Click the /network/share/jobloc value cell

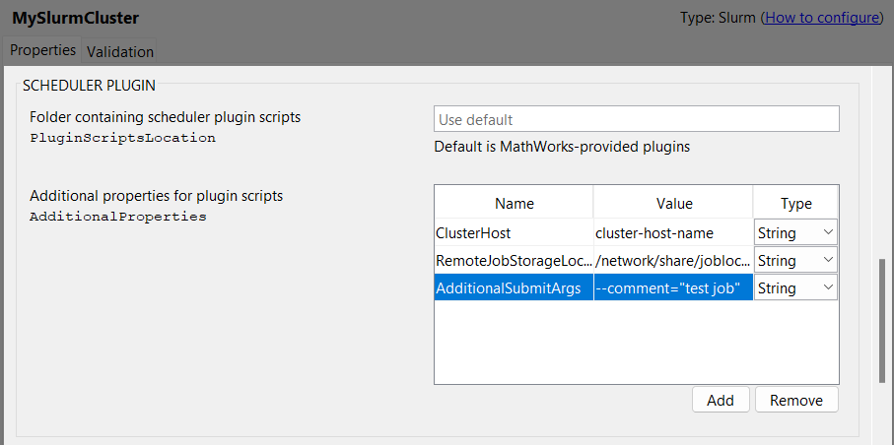(672, 260)
